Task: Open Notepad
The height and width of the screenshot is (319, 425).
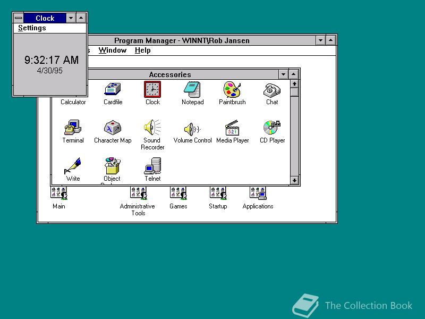Action: (192, 89)
